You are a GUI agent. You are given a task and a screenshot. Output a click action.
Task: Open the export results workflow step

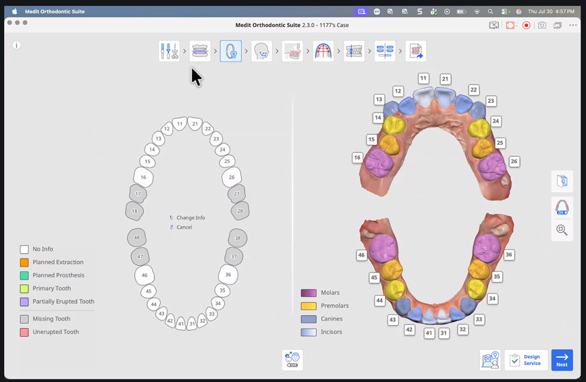click(x=416, y=51)
